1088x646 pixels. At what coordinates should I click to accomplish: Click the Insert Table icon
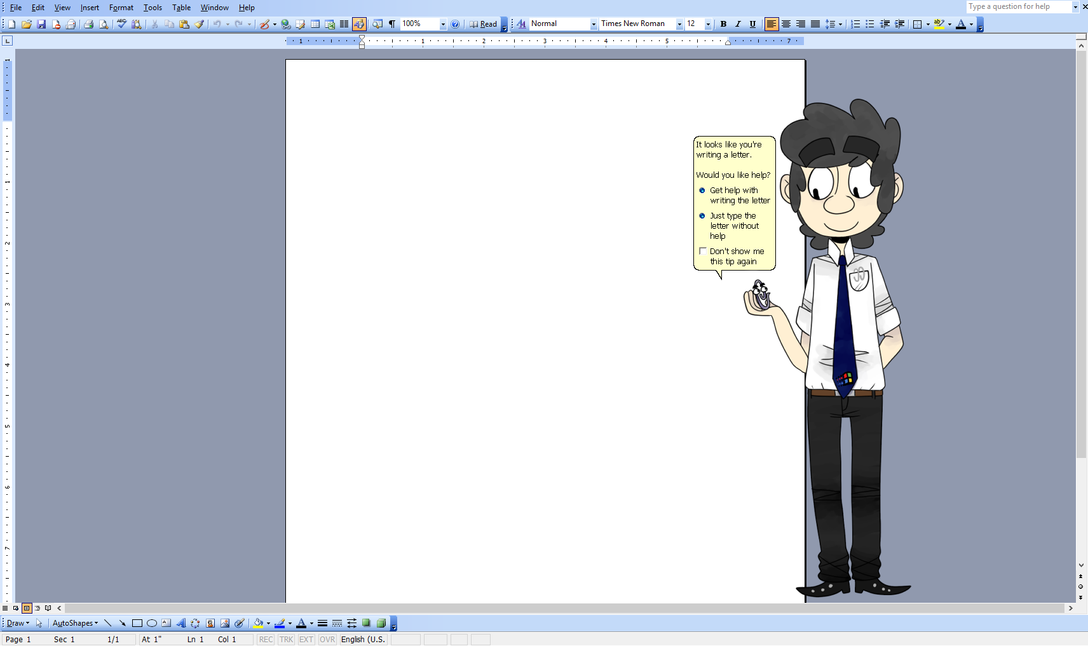point(315,24)
